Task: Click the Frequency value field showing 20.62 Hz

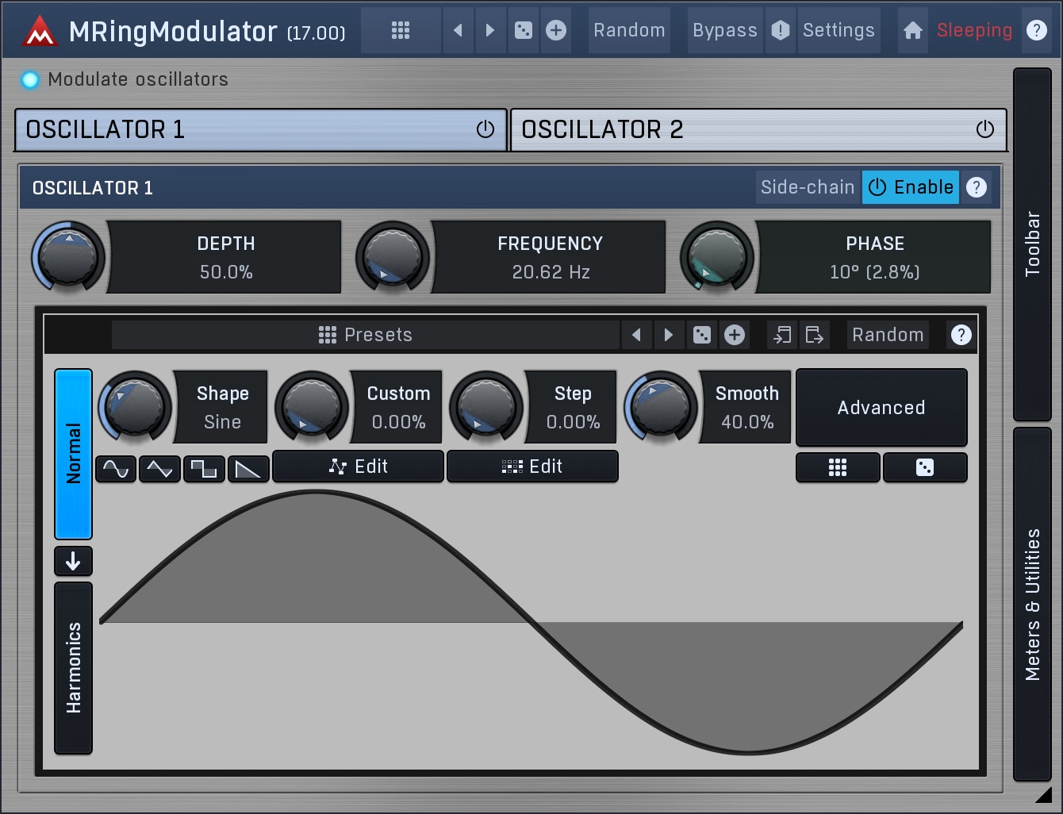Action: point(551,272)
